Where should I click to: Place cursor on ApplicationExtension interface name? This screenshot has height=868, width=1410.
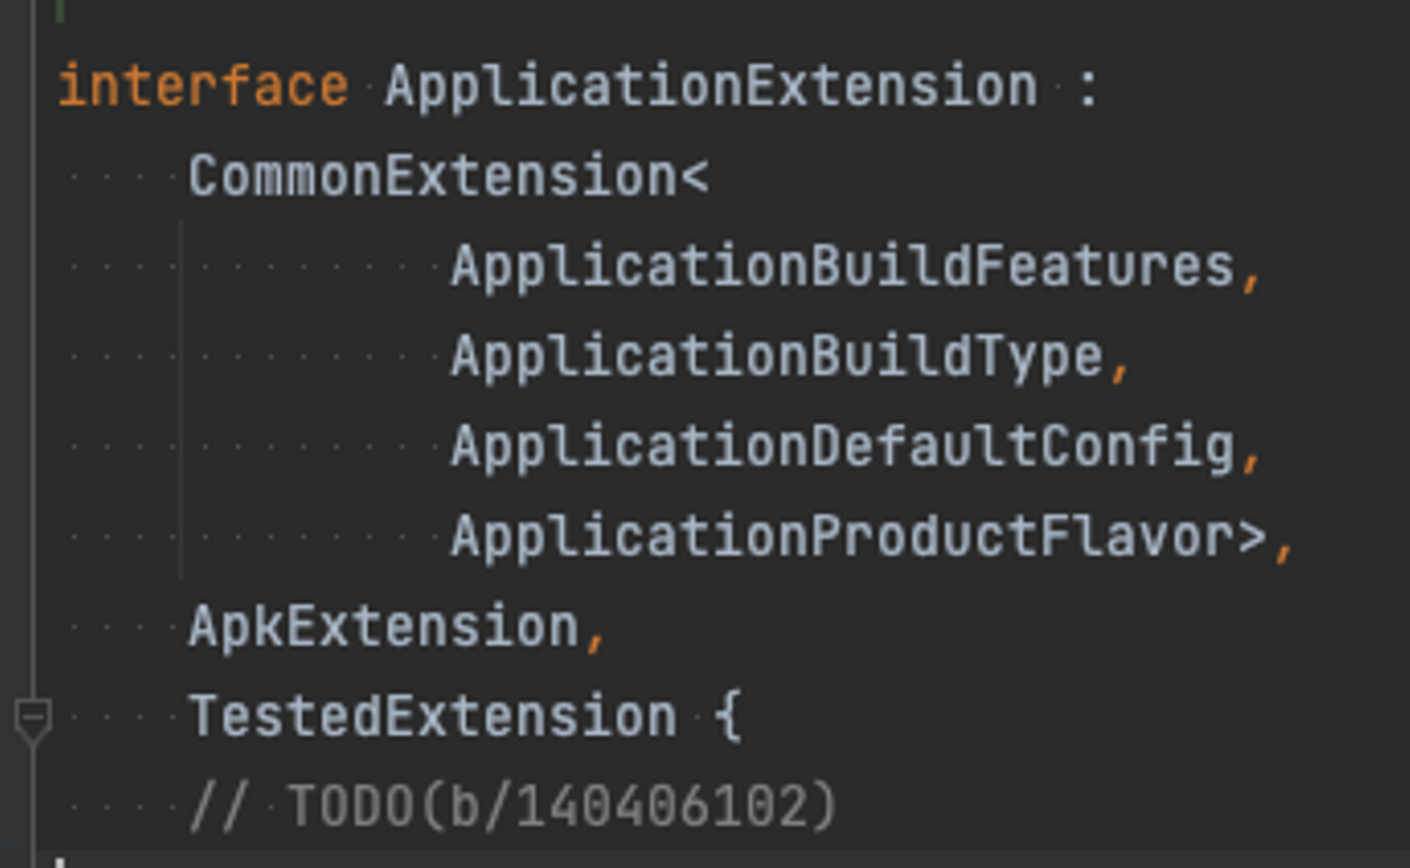711,86
